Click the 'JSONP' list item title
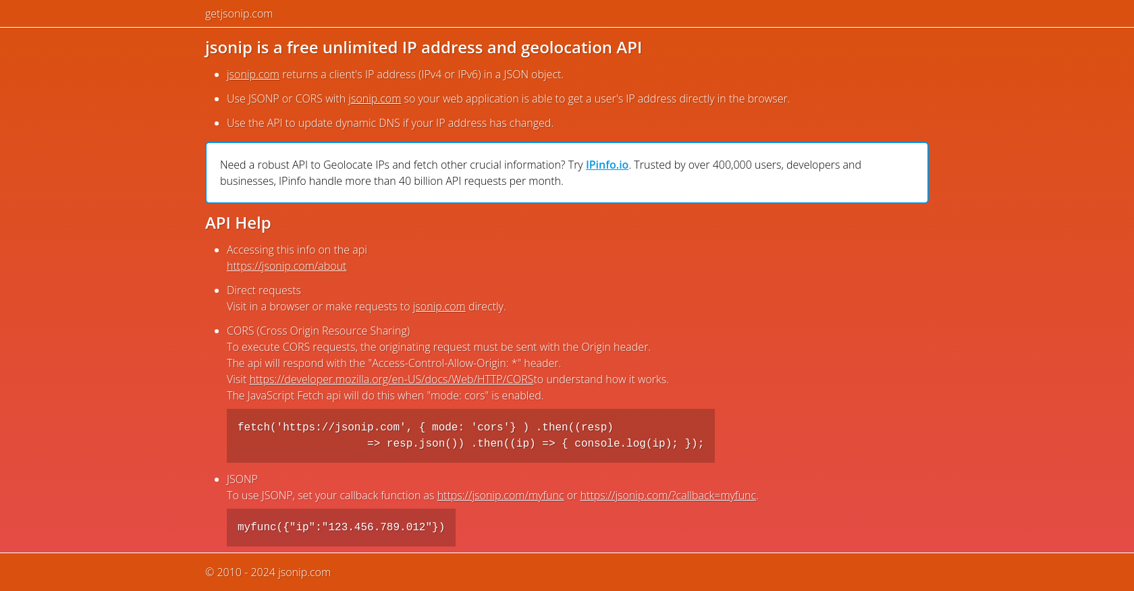This screenshot has width=1134, height=591. tap(242, 479)
